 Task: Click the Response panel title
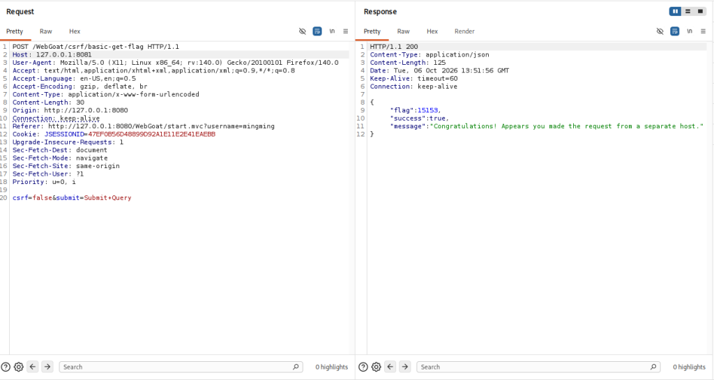(380, 12)
